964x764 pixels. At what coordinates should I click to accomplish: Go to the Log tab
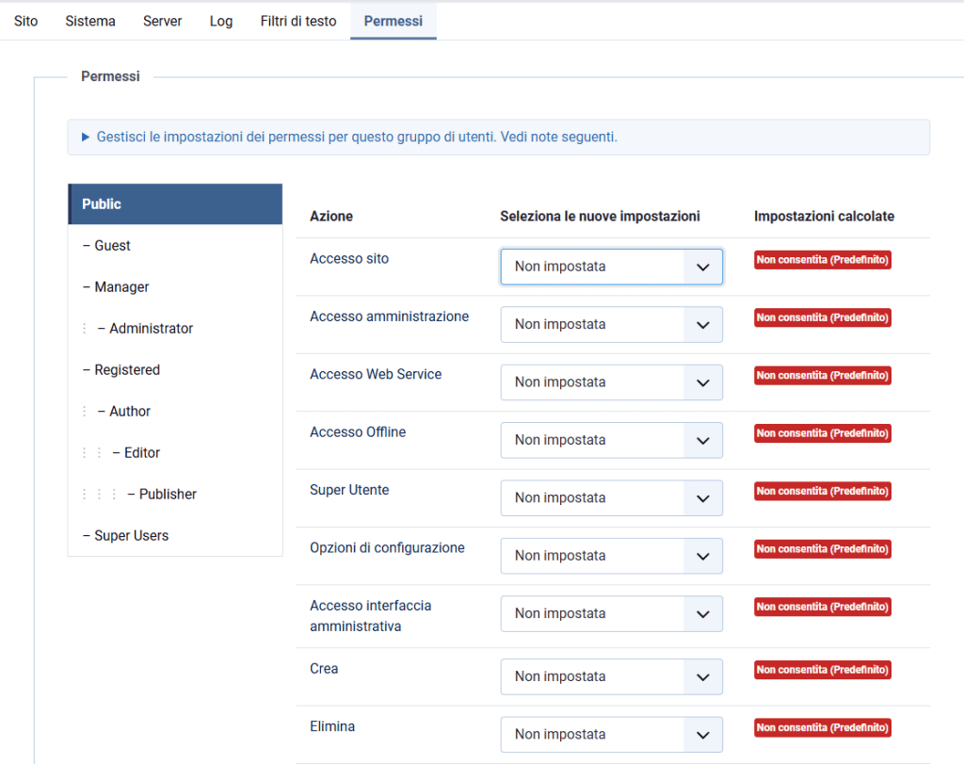[221, 21]
